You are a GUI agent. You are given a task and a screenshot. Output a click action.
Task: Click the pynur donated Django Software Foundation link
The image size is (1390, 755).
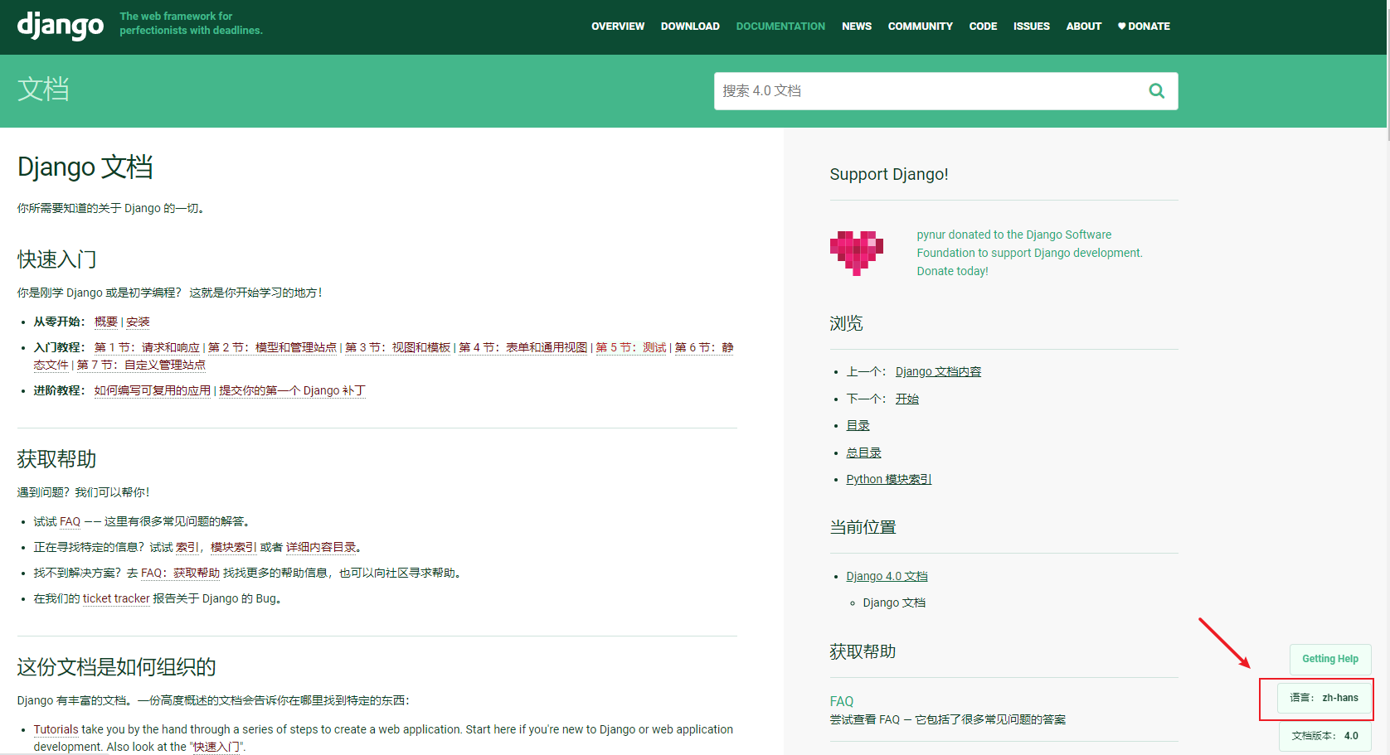1029,253
